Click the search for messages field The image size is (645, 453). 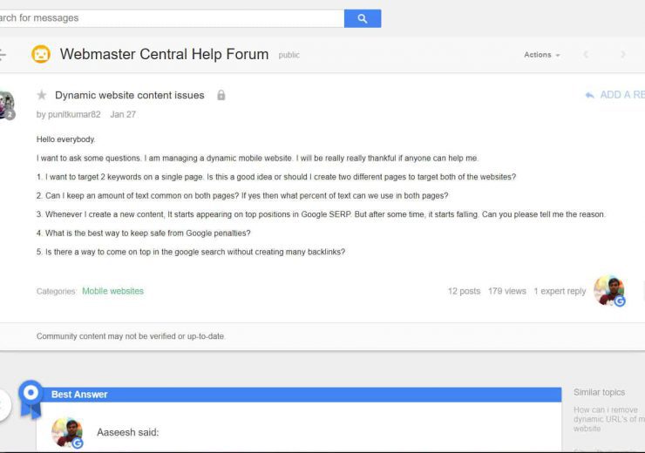(172, 18)
